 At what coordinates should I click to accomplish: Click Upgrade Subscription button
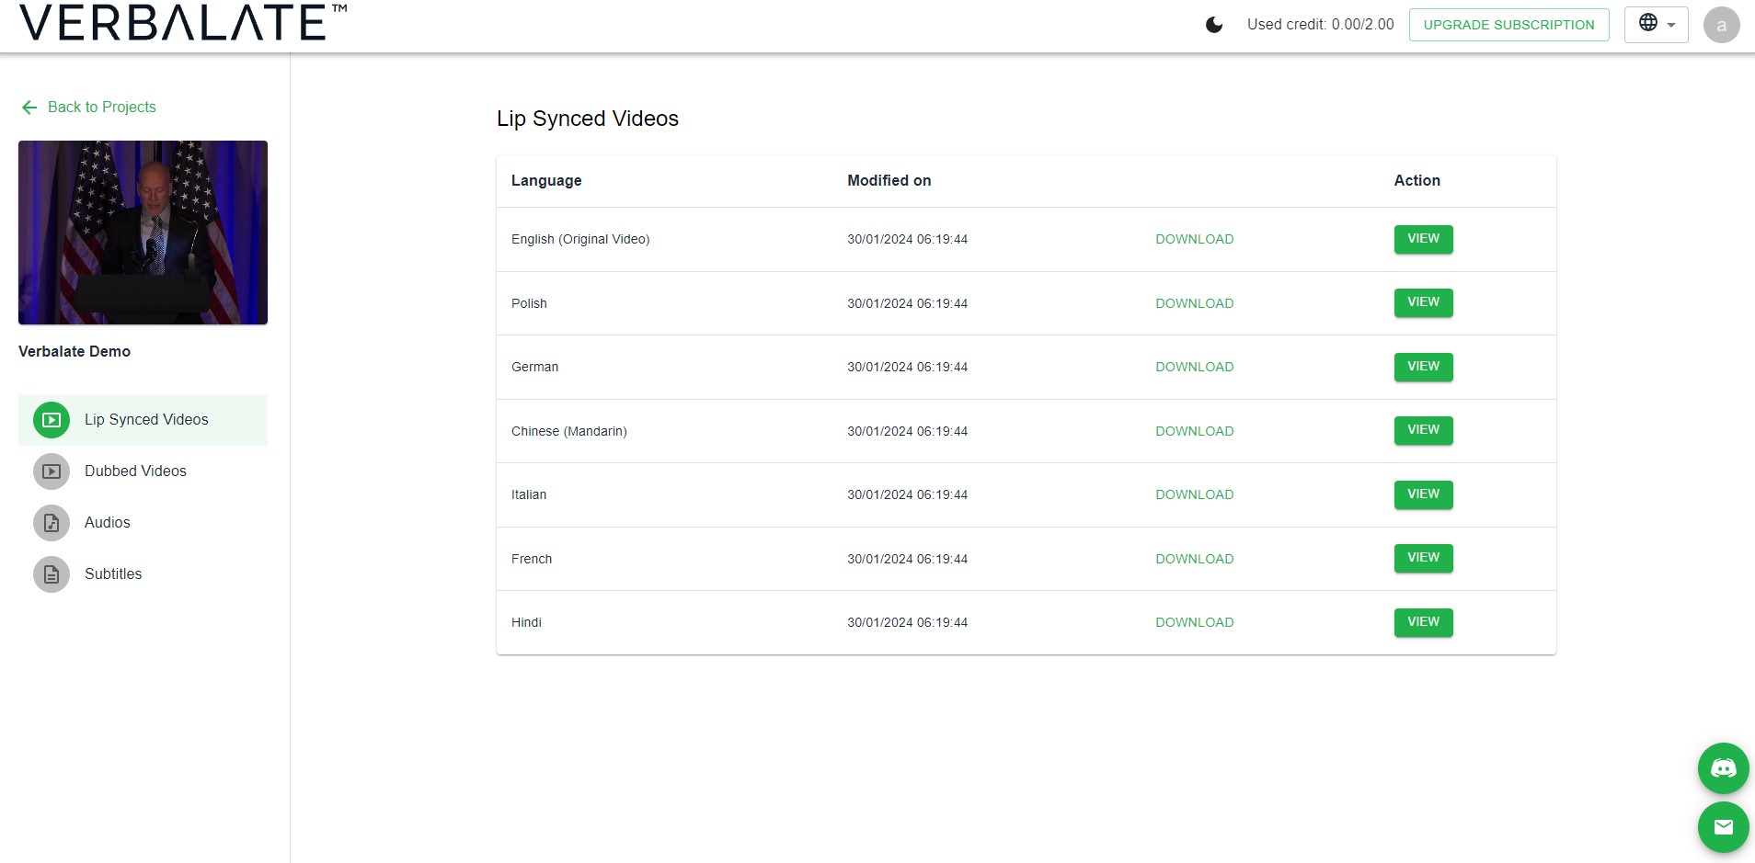[x=1508, y=25]
